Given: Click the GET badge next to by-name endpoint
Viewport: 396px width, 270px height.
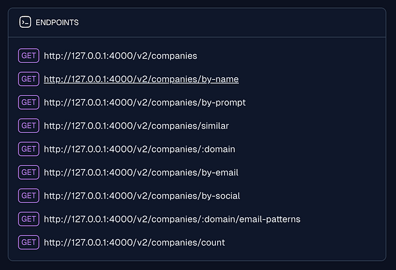Looking at the screenshot, I should pyautogui.click(x=28, y=79).
